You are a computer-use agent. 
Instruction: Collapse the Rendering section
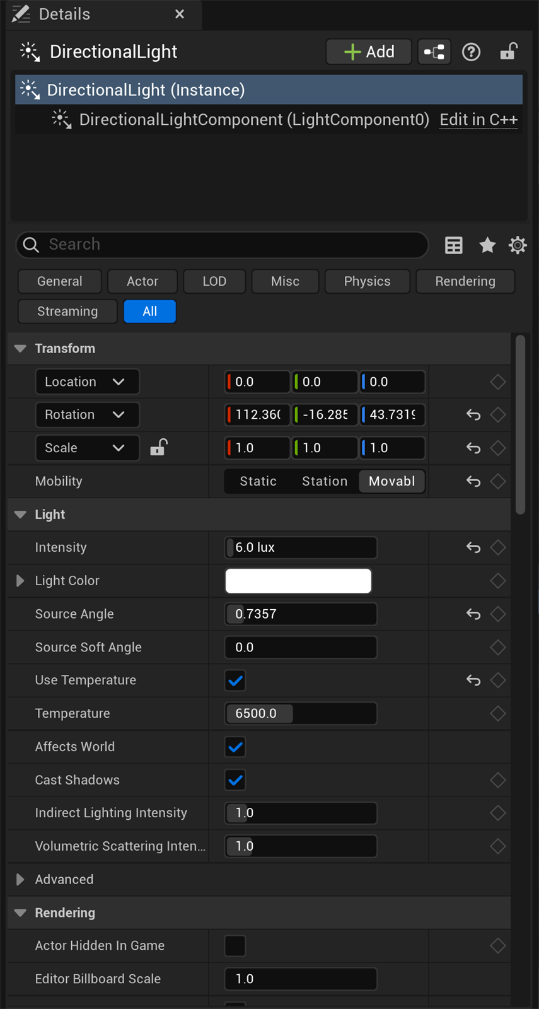click(20, 913)
